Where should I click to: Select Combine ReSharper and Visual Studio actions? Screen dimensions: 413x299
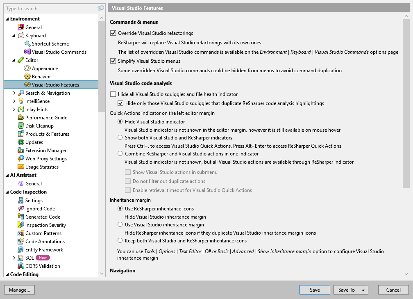(x=120, y=153)
